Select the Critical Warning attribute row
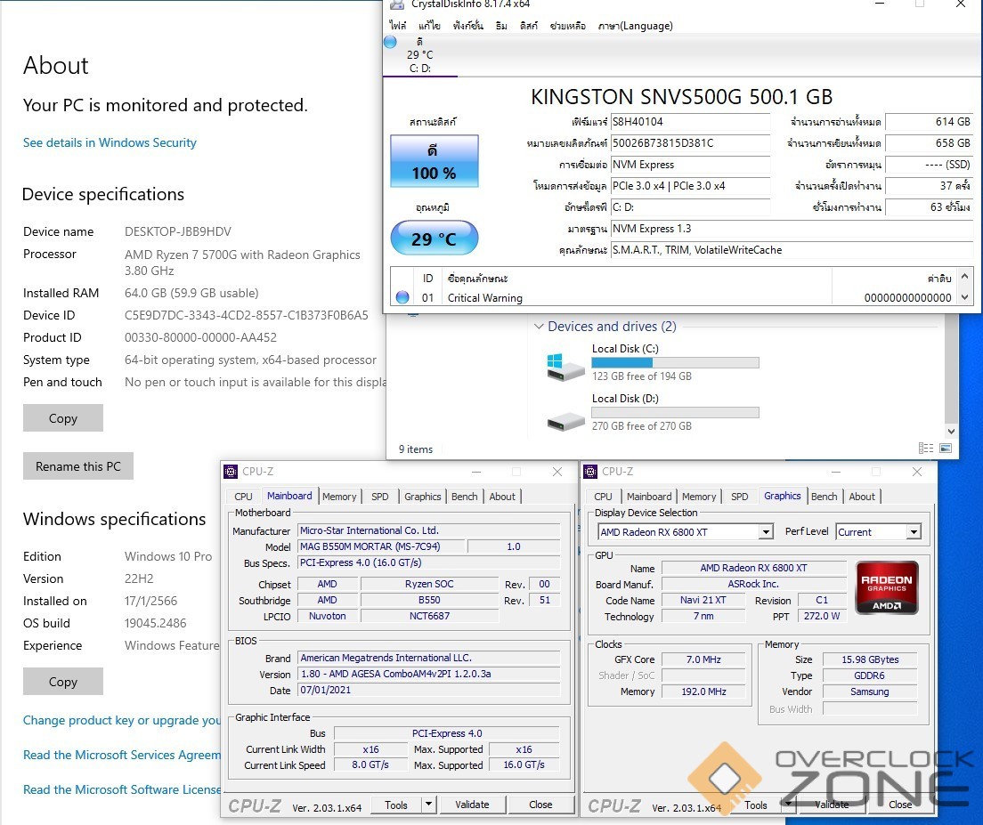983x825 pixels. [x=673, y=297]
